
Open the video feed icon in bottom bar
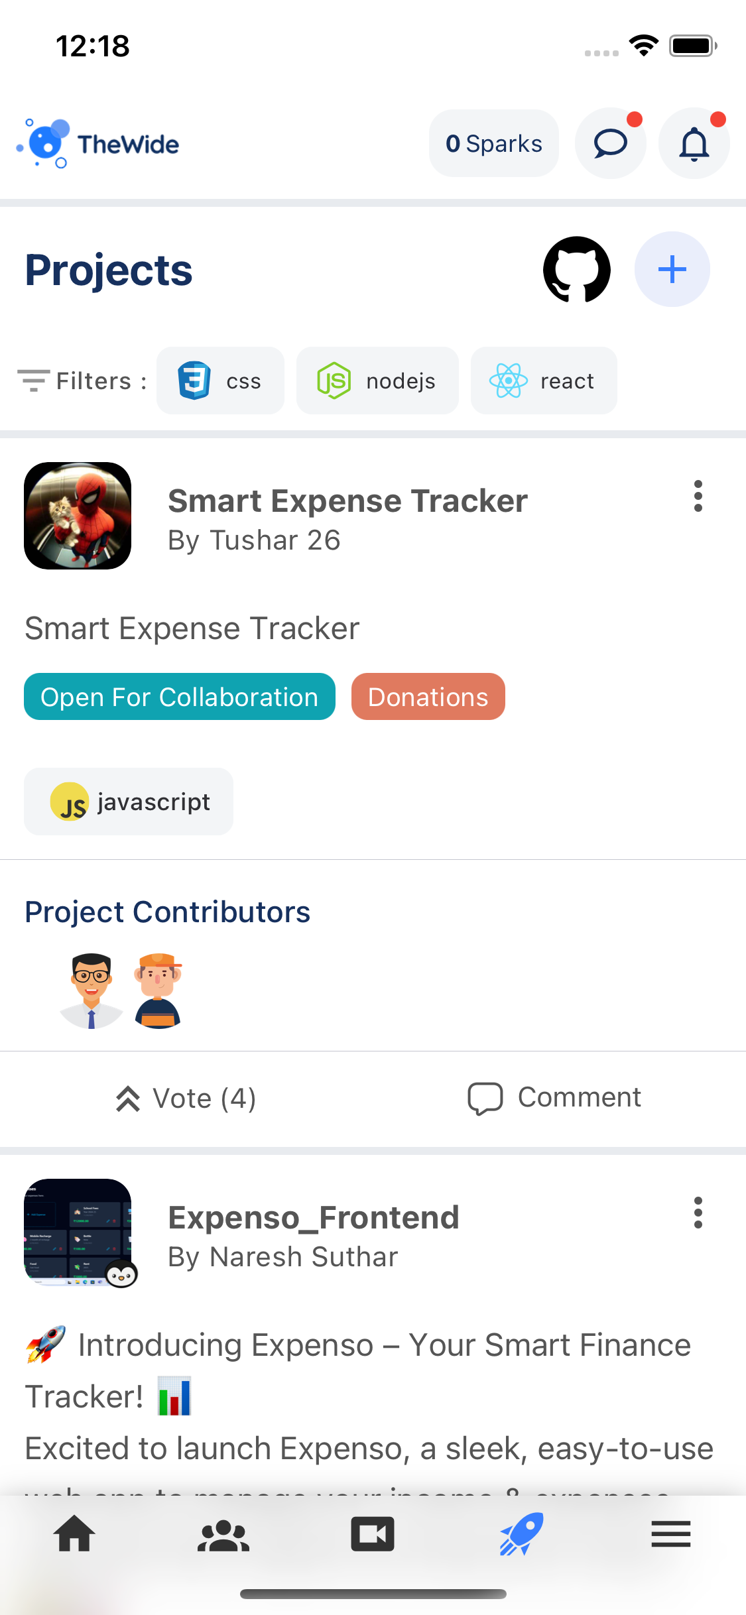coord(373,1533)
